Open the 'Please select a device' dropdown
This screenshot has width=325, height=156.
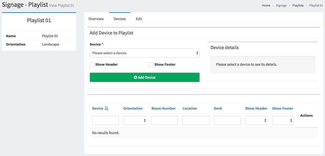[x=145, y=53]
